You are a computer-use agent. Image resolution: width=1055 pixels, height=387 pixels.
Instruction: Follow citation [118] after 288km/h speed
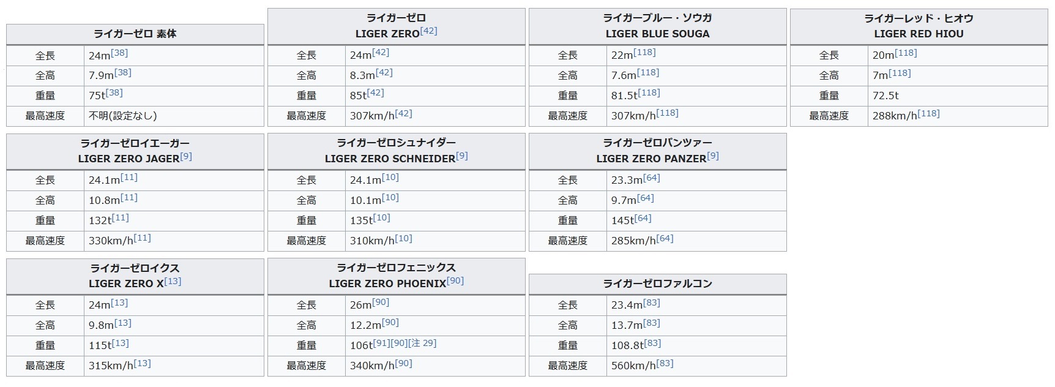pyautogui.click(x=928, y=113)
